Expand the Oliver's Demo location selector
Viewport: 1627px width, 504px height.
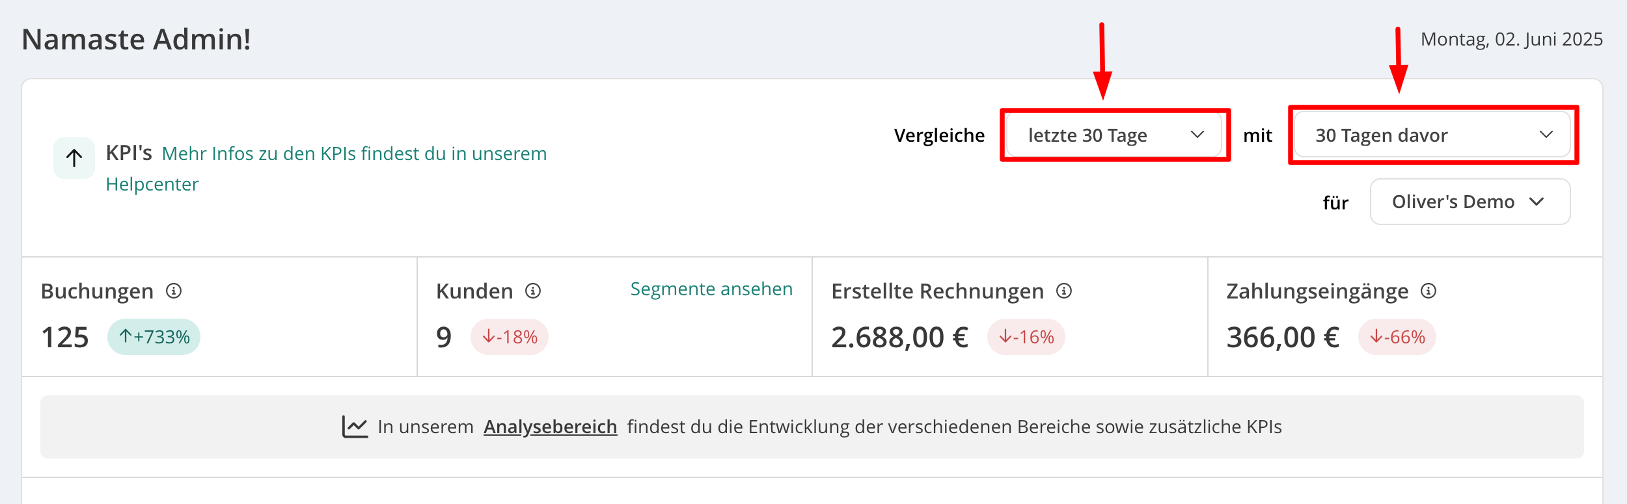click(1470, 202)
